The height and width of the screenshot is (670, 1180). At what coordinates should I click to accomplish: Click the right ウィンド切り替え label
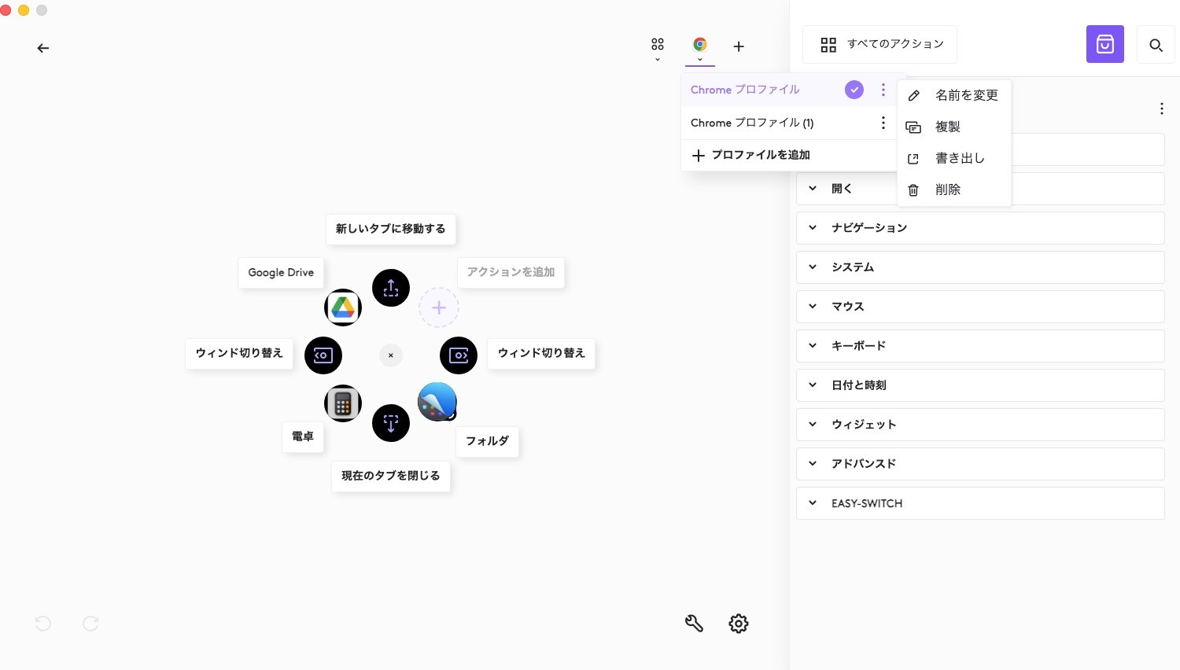coord(541,353)
